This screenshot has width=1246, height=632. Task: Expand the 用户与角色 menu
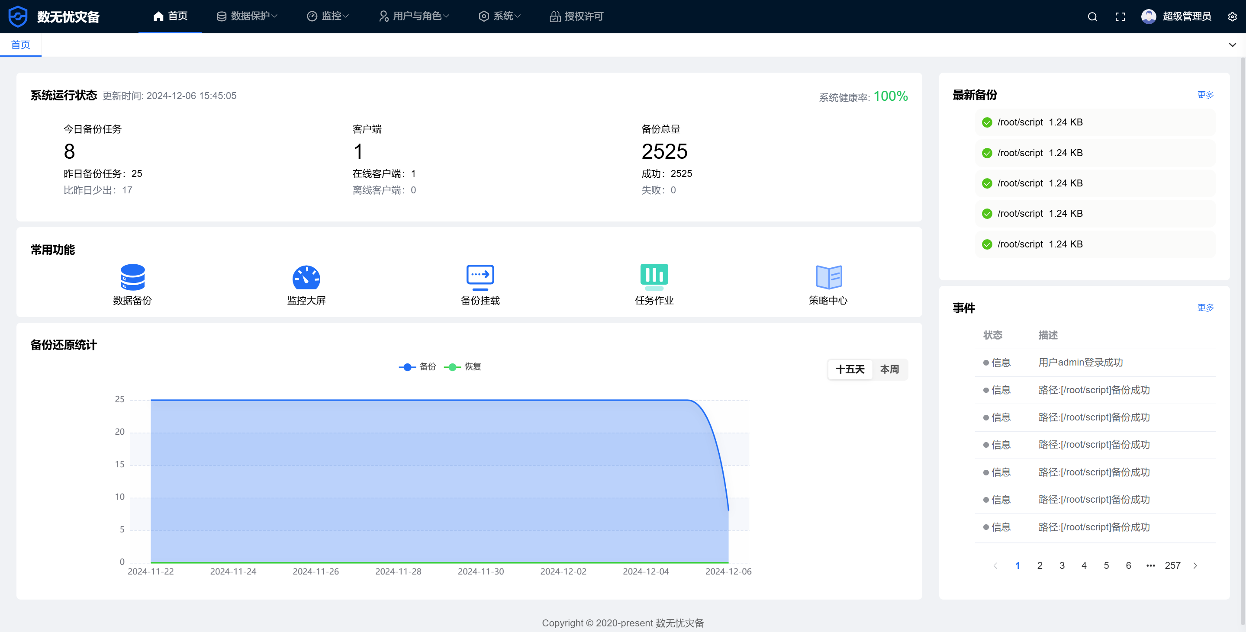(414, 16)
